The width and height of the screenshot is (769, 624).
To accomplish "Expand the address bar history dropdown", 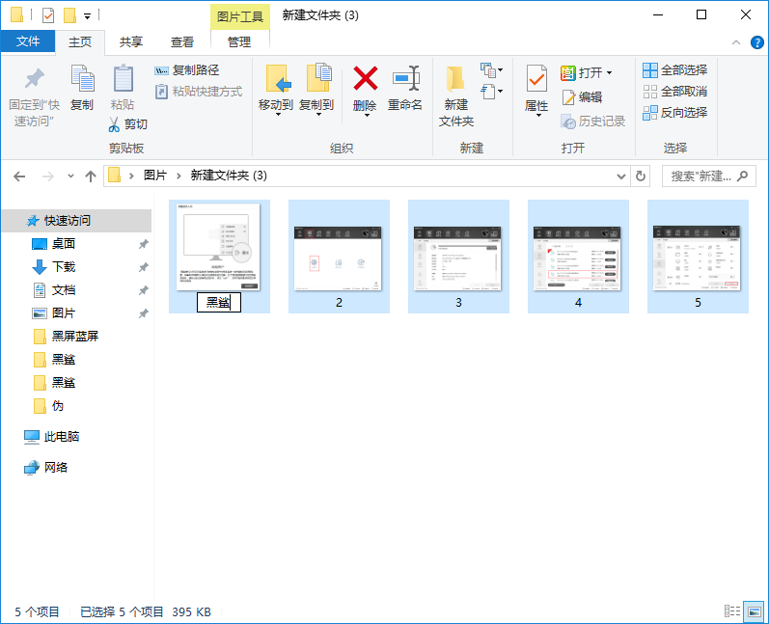I will (x=620, y=176).
